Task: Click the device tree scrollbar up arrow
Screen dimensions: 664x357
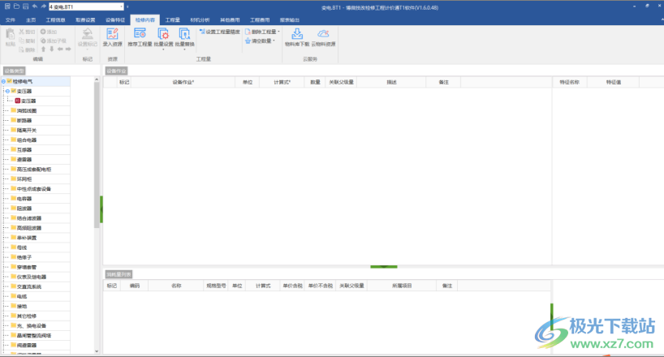Action: point(97,80)
